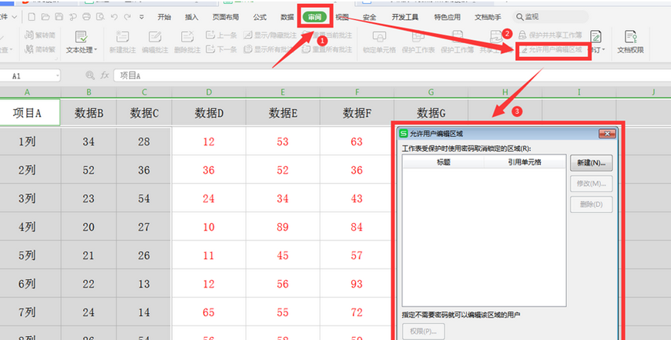Click 权限(P)... button in dialog
Viewport: 671px width, 340px height.
click(x=423, y=332)
